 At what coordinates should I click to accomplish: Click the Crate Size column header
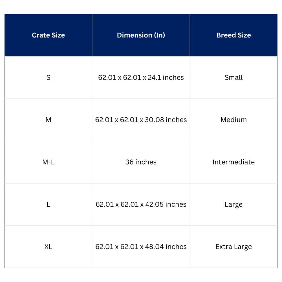(48, 35)
